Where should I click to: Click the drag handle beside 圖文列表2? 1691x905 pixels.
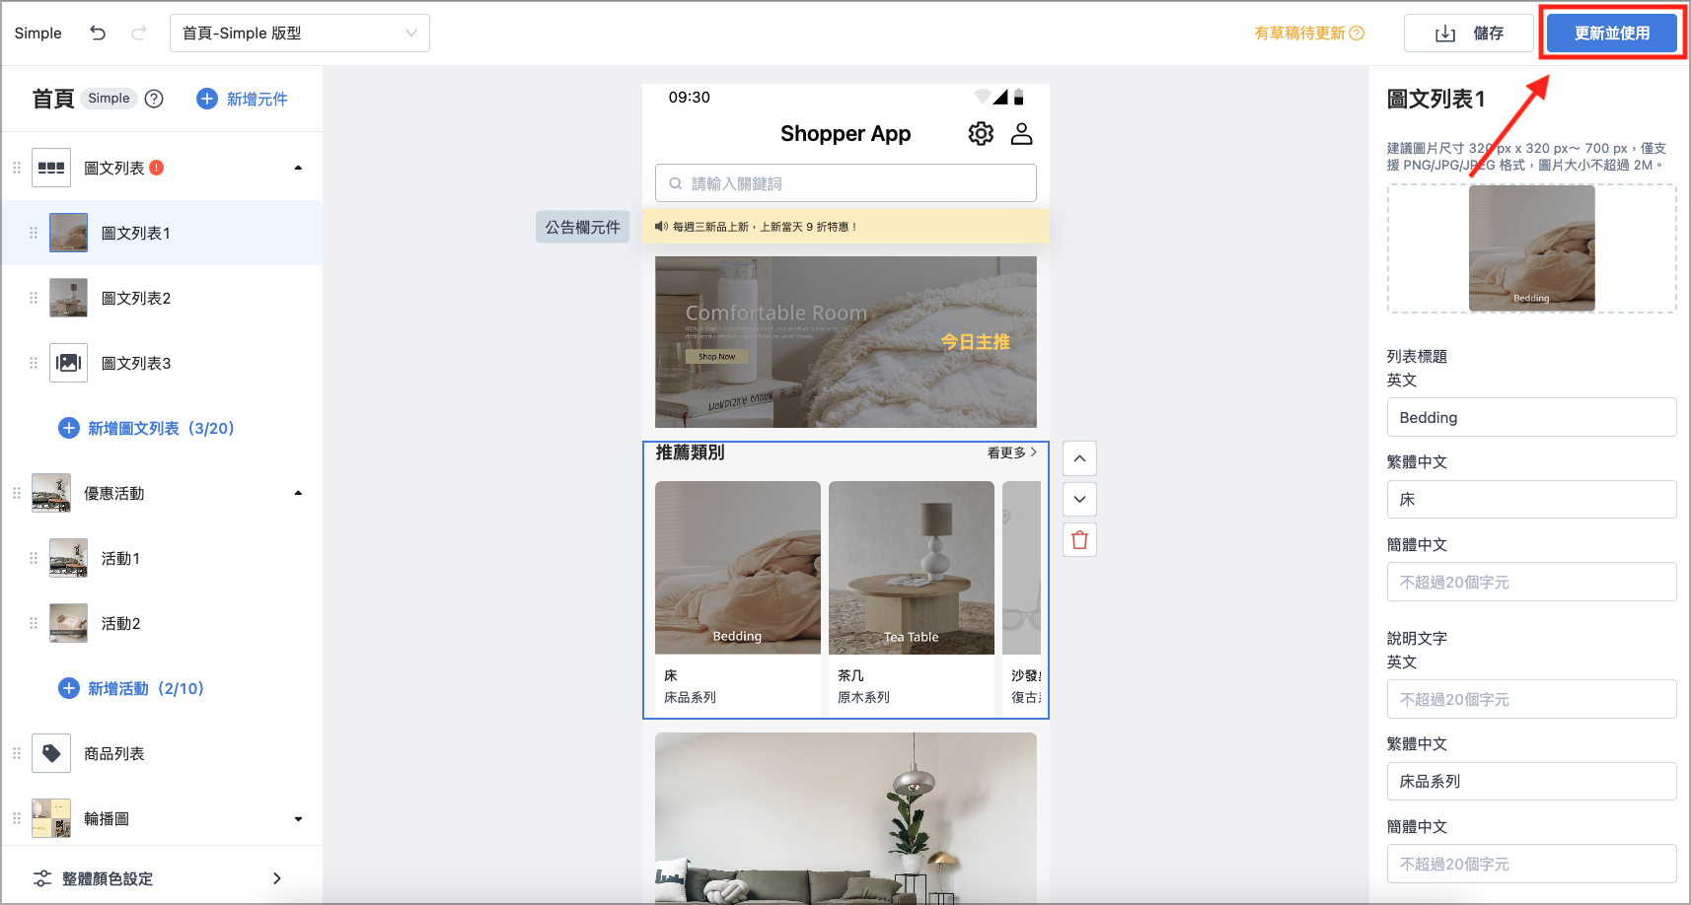pyautogui.click(x=34, y=298)
